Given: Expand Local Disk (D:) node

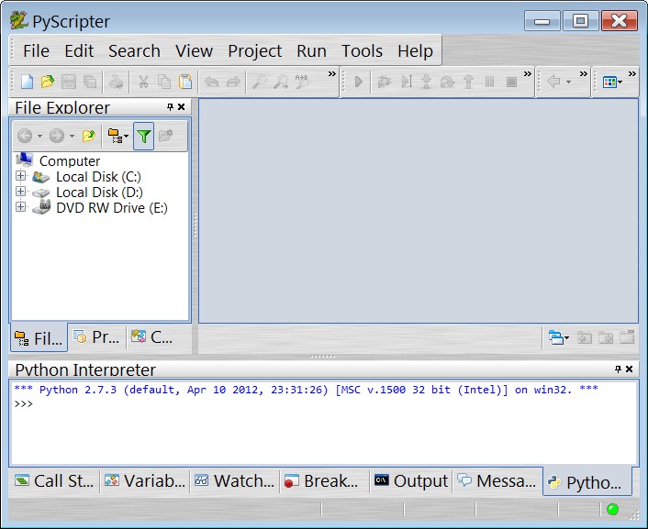Looking at the screenshot, I should click(20, 192).
